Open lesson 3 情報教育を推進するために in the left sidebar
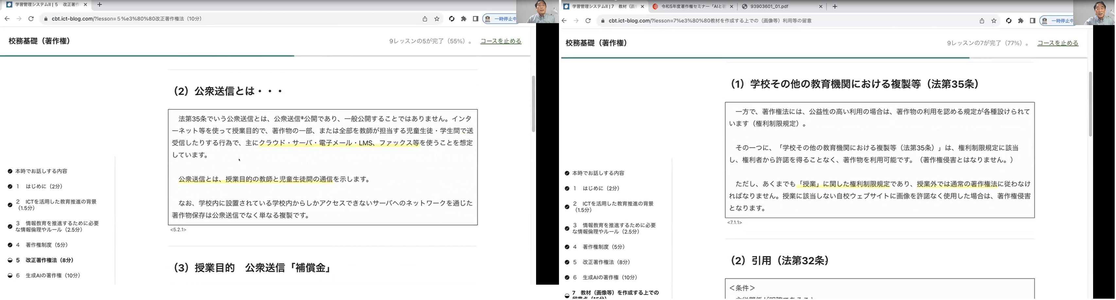The image size is (1116, 300). click(58, 227)
